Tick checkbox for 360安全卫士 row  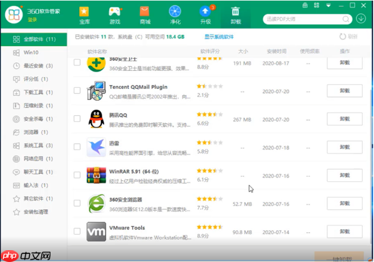point(77,62)
